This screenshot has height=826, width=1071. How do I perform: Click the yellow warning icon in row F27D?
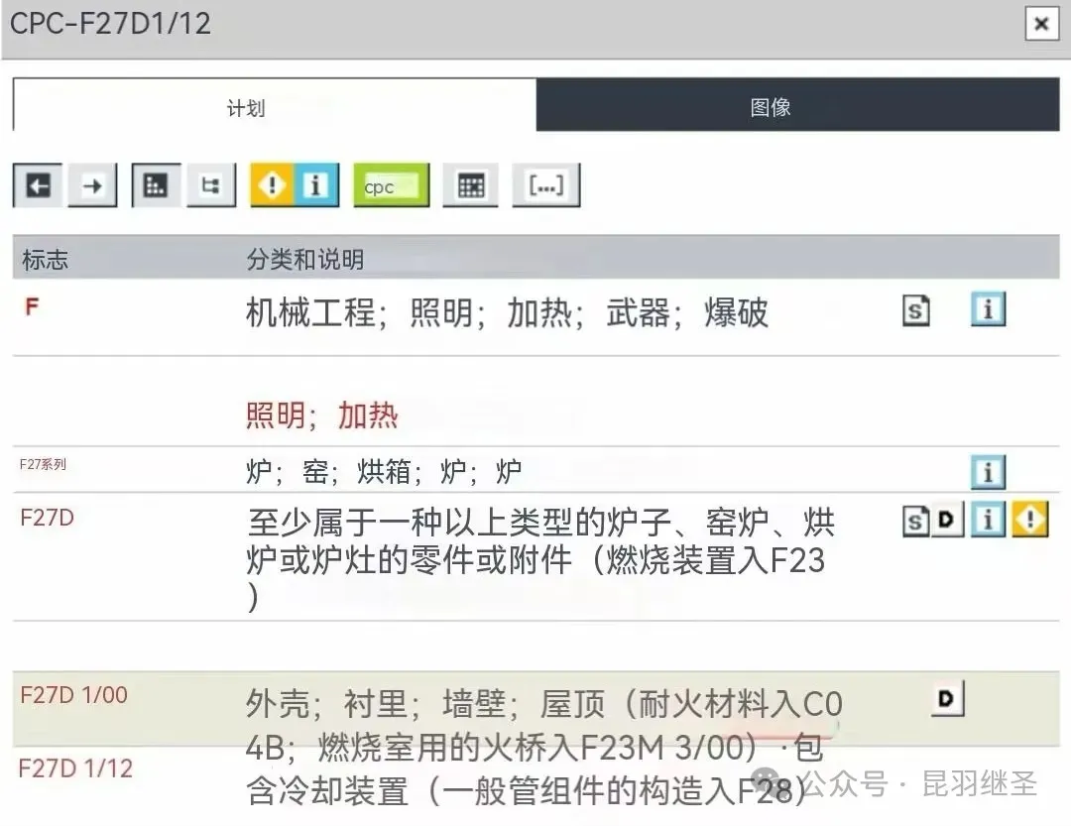pos(1029,520)
